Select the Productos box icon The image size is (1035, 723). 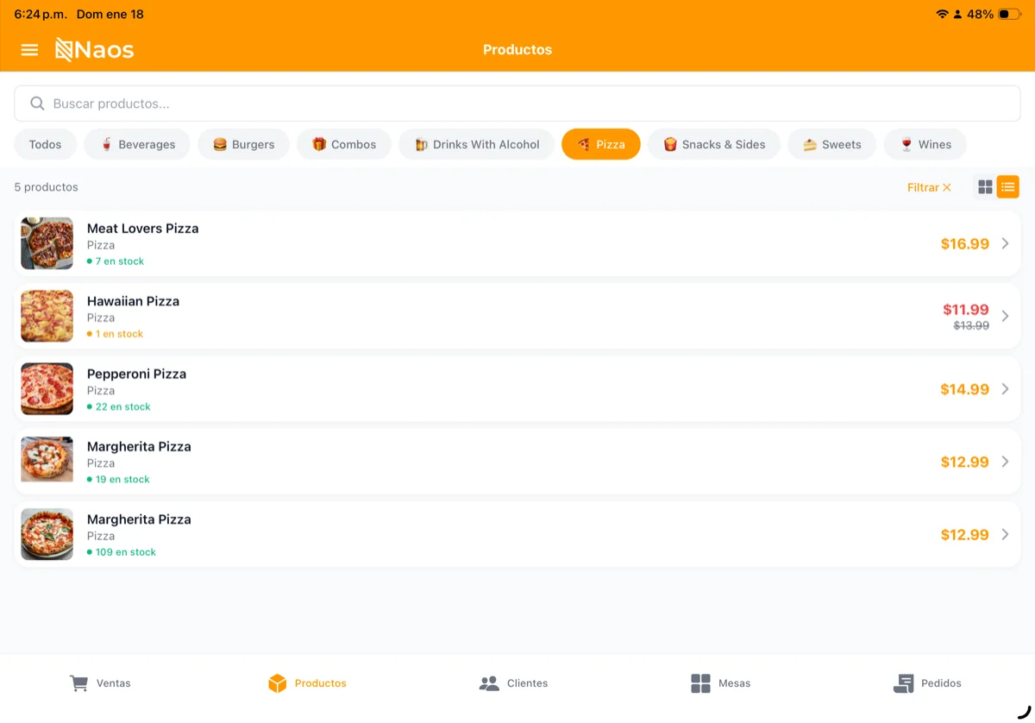[277, 683]
